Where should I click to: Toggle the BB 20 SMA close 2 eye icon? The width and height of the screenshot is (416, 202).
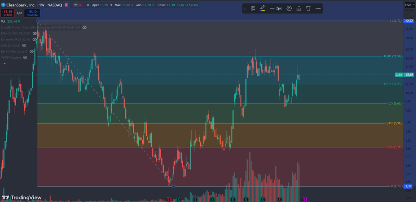[x=32, y=51]
